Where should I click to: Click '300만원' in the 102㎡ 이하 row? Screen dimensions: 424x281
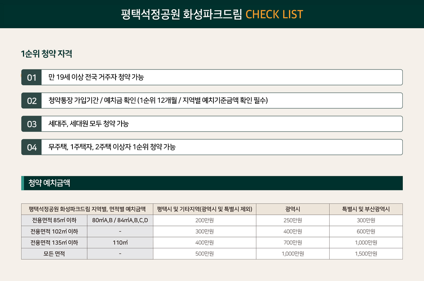point(205,232)
